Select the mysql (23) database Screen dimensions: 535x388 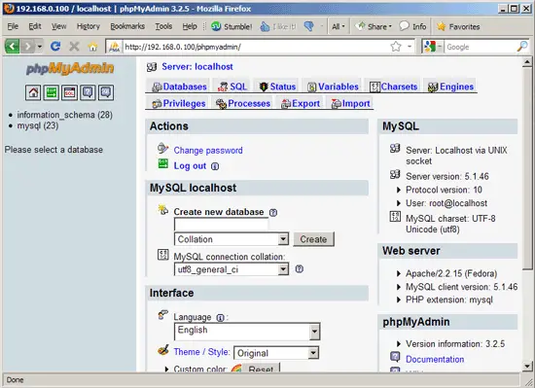(x=38, y=125)
